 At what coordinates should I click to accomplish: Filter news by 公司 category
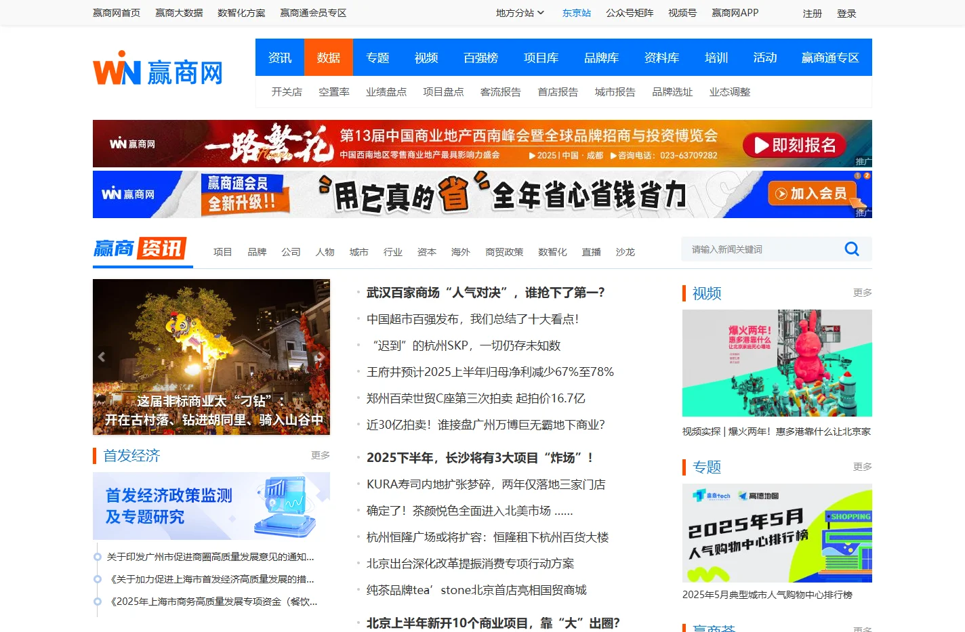(x=291, y=252)
